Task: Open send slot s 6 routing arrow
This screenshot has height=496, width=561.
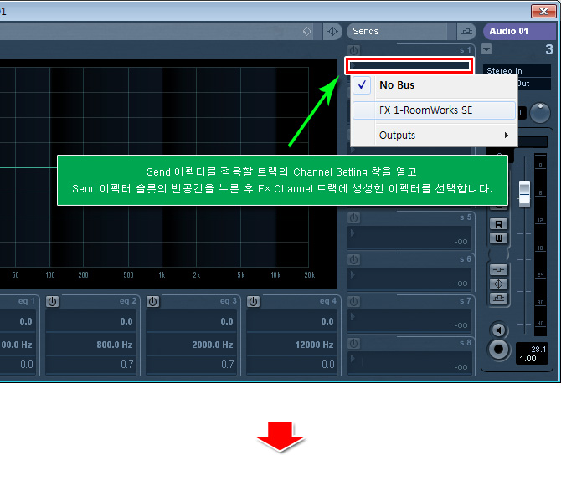Action: click(x=353, y=275)
